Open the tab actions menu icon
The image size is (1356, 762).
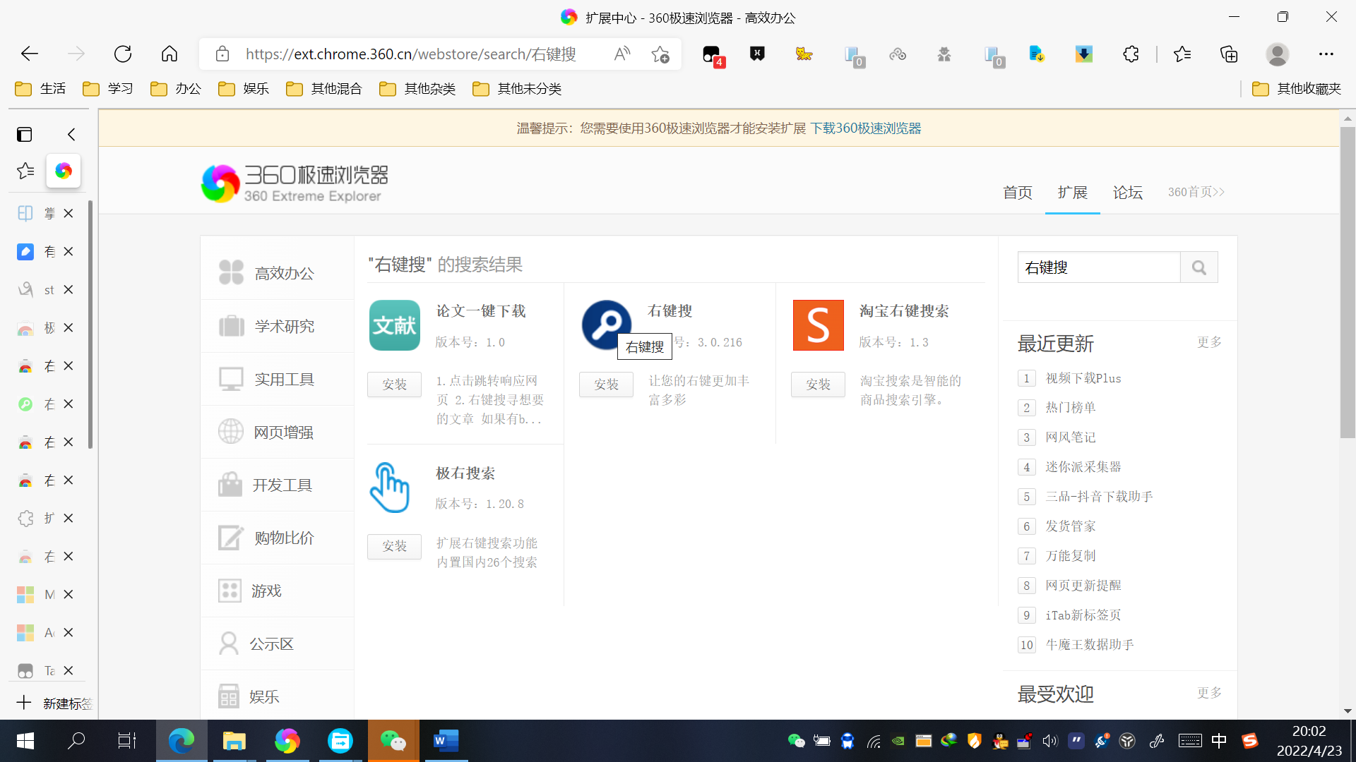click(25, 134)
